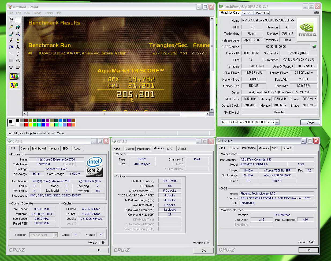Screen dimensions: 331x261
Task: Click the Intel Core 2 Extreme QX6700 name field
Action: pos(56,159)
